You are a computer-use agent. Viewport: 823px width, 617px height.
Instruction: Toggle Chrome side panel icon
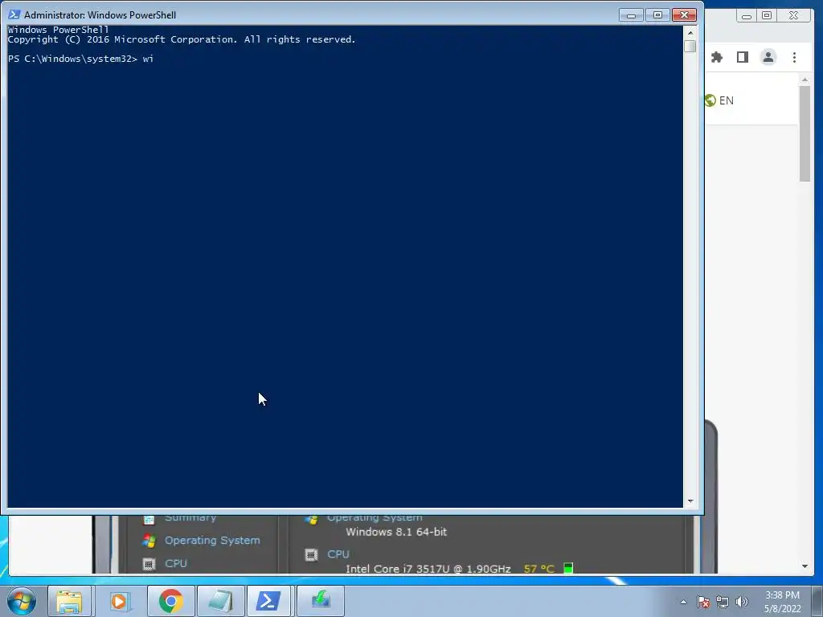point(742,57)
